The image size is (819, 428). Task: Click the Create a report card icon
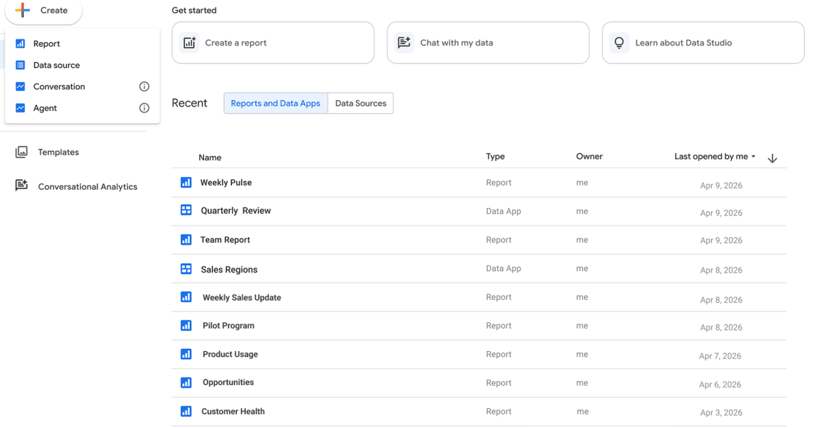click(189, 42)
